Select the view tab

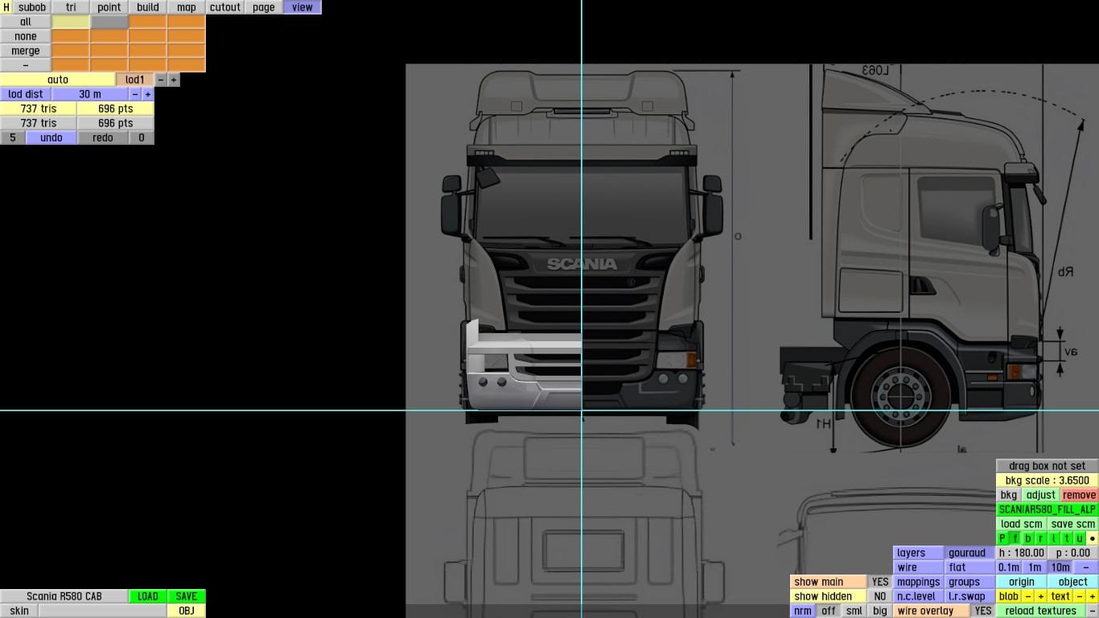tap(303, 7)
